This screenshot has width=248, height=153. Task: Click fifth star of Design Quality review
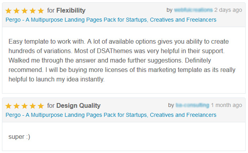tap(41, 106)
